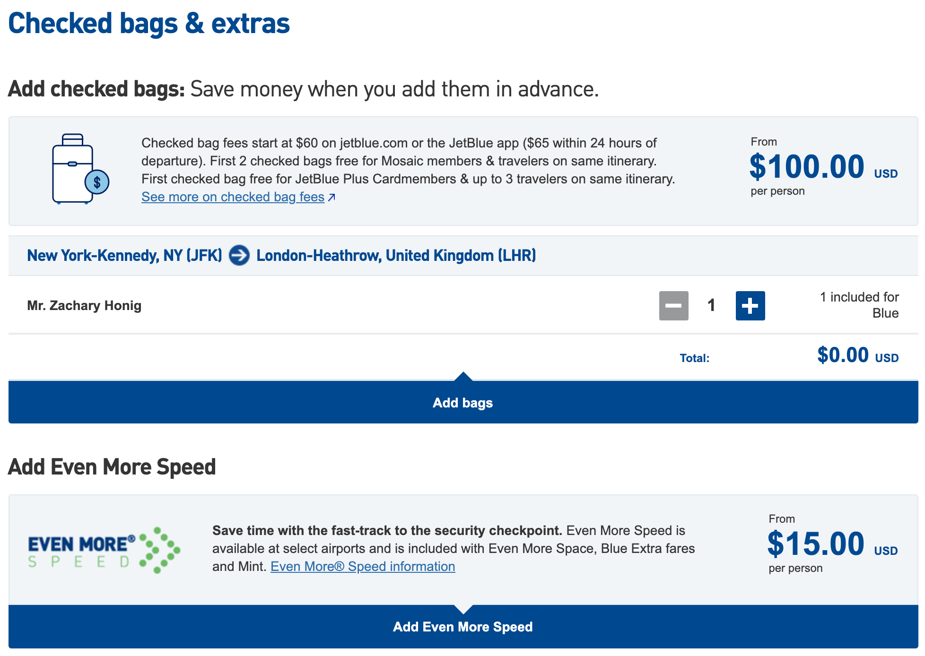
Task: Click the Checked bags & extras heading
Action: [x=149, y=24]
